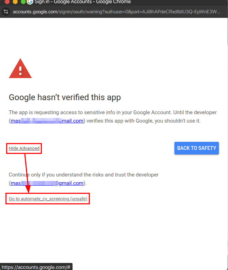Click the developer gmail.com link under Advanced
This screenshot has width=228, height=270.
coord(47,183)
